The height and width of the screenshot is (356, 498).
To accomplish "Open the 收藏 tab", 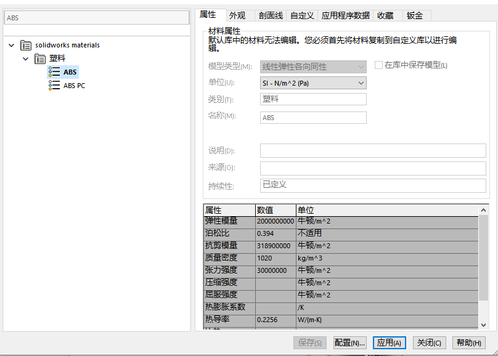I will coord(385,16).
